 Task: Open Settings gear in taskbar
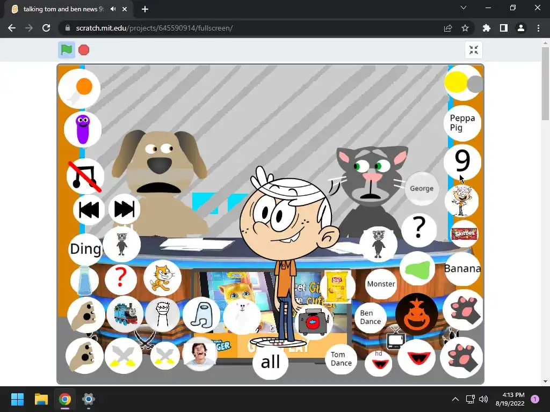coord(89,399)
